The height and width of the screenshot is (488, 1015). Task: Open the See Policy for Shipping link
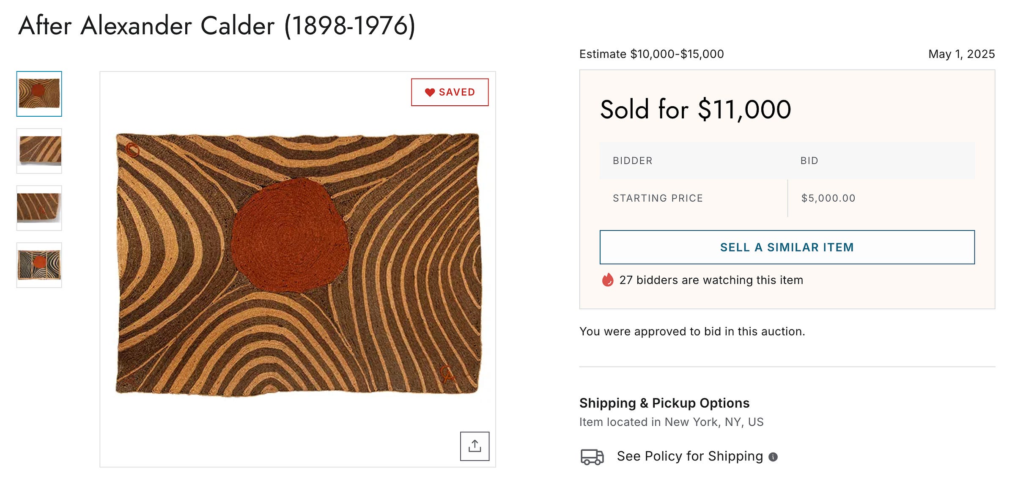(x=690, y=456)
